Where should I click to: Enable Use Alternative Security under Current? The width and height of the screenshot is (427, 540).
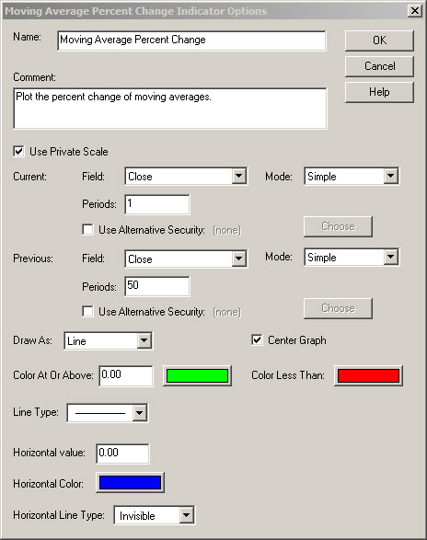(87, 230)
